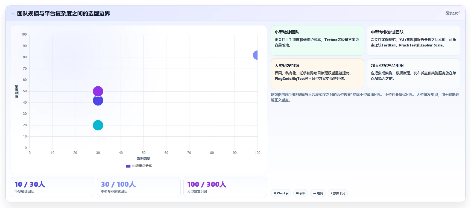Click the Chart.js tag

pyautogui.click(x=281, y=193)
